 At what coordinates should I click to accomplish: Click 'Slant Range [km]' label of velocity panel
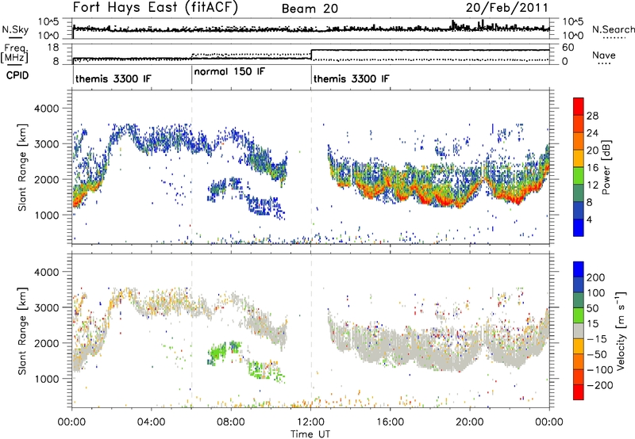[22, 330]
